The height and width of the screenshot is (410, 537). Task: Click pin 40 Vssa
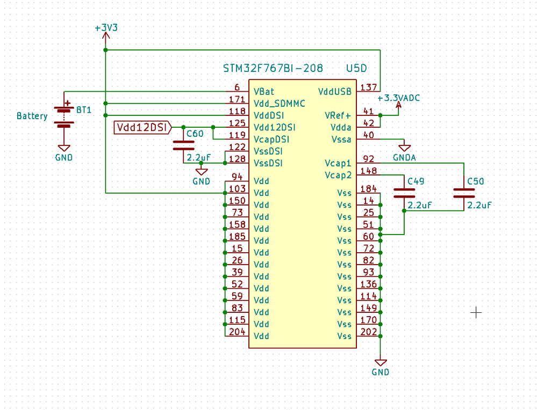tap(368, 139)
